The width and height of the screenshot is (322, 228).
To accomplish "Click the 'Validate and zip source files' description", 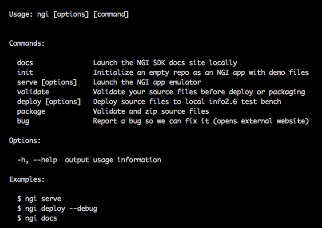I will [151, 111].
